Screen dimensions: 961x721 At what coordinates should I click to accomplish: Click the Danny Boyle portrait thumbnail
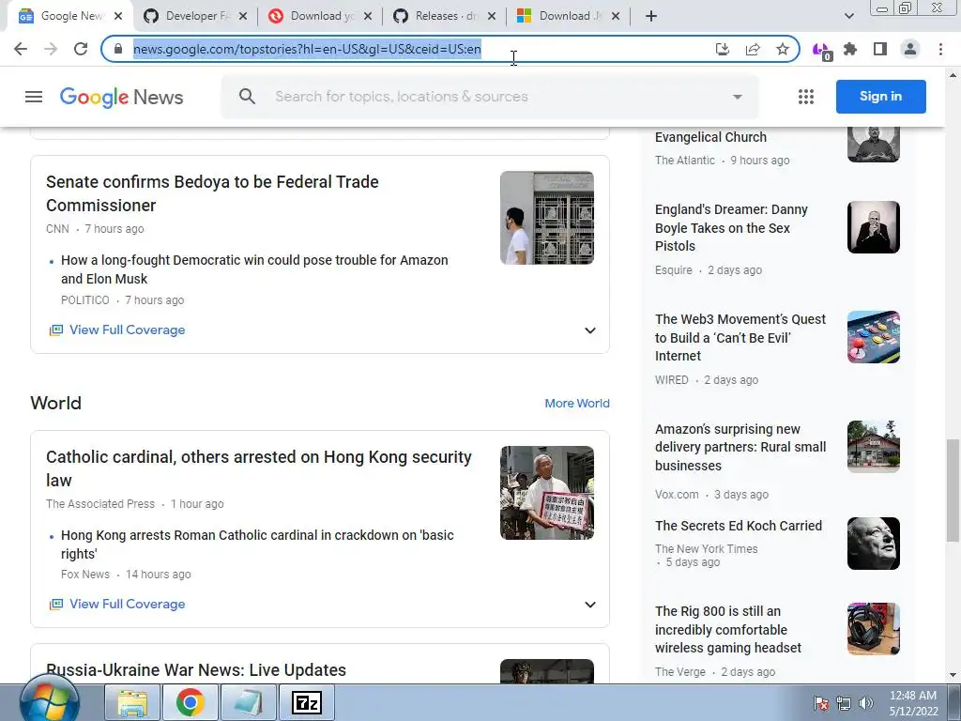click(874, 227)
